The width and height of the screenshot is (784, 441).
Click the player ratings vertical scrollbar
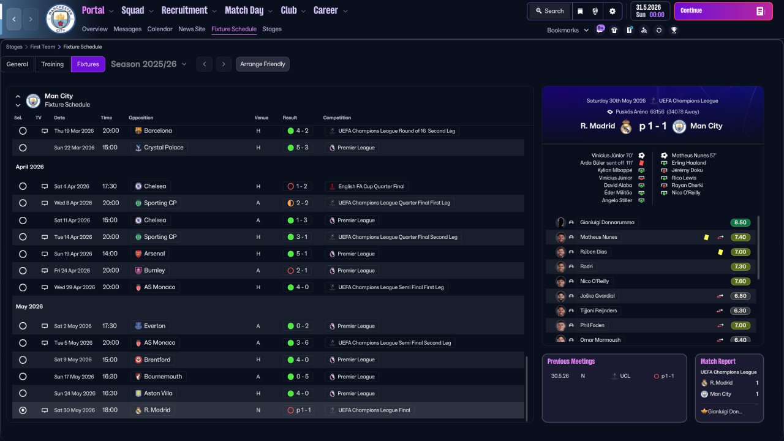(758, 247)
